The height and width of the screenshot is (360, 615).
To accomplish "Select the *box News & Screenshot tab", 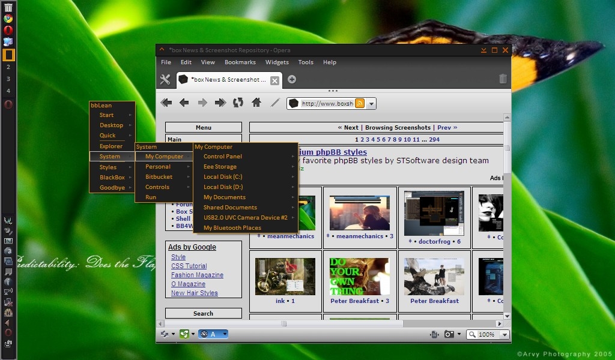I will point(229,80).
